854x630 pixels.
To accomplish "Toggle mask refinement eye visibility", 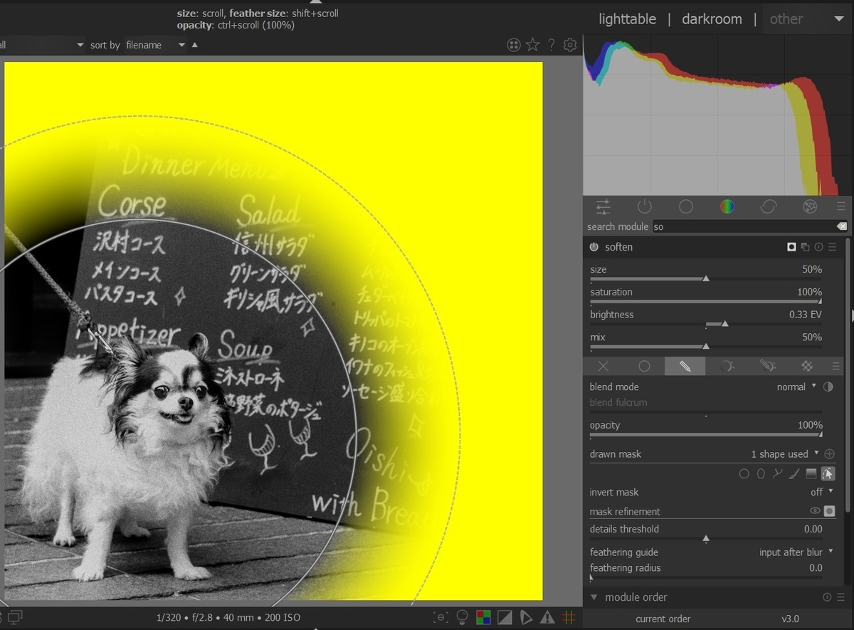I will pos(815,511).
